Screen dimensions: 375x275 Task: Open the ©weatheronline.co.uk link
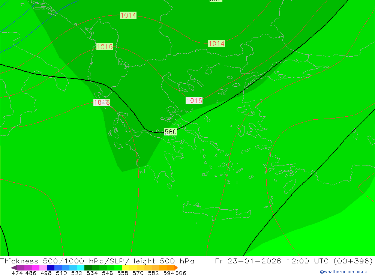[x=343, y=272]
